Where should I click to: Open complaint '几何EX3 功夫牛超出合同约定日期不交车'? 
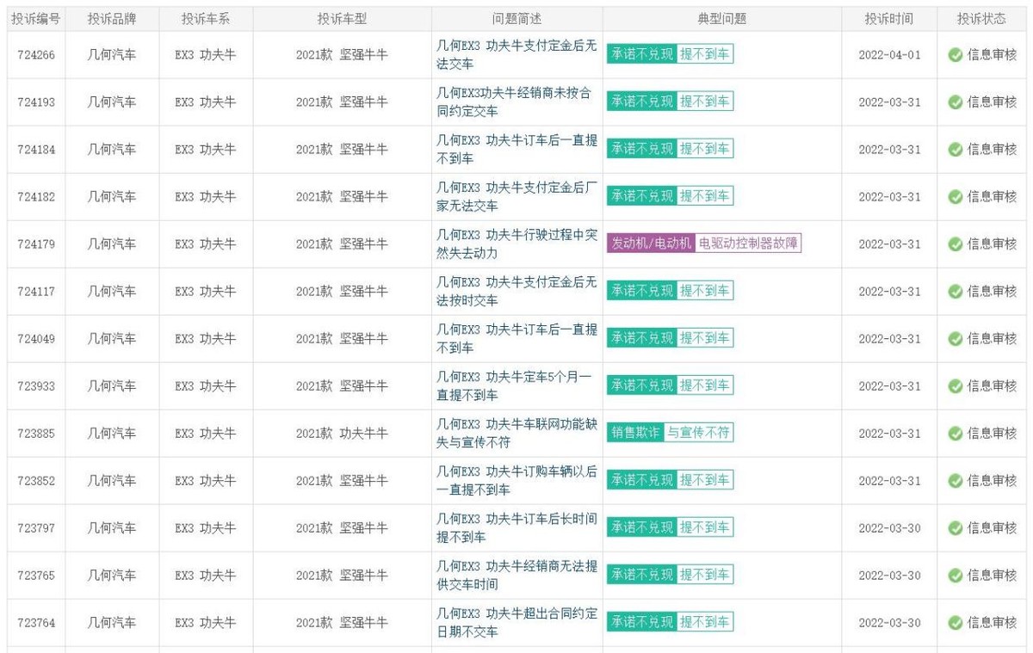(x=516, y=623)
